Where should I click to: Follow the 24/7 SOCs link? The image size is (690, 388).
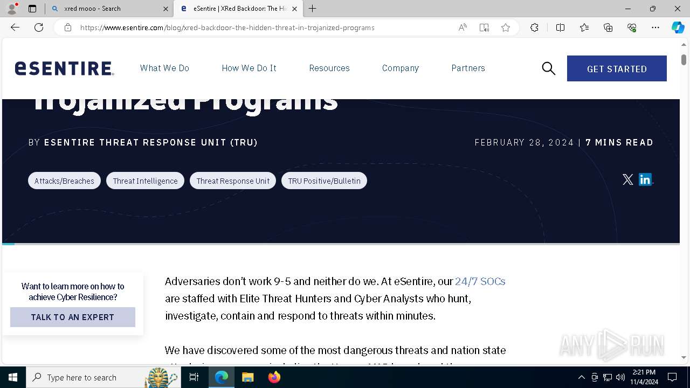coord(480,281)
